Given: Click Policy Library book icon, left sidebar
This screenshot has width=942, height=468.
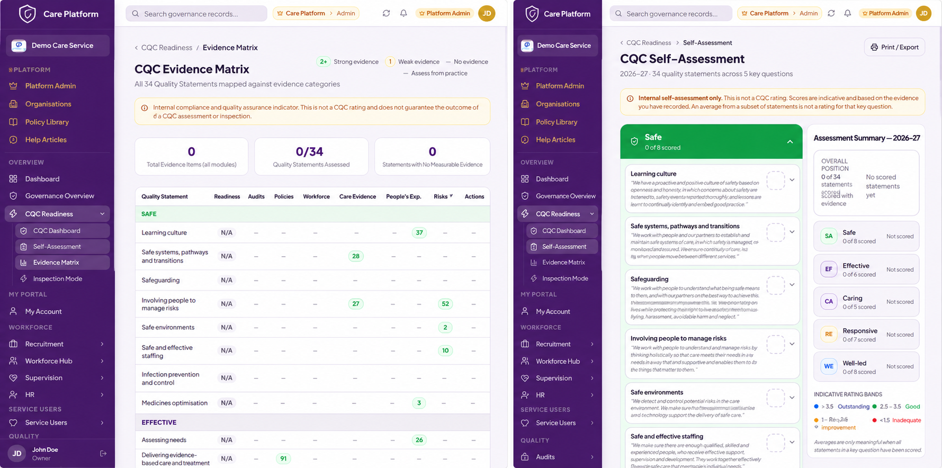Looking at the screenshot, I should pos(13,122).
